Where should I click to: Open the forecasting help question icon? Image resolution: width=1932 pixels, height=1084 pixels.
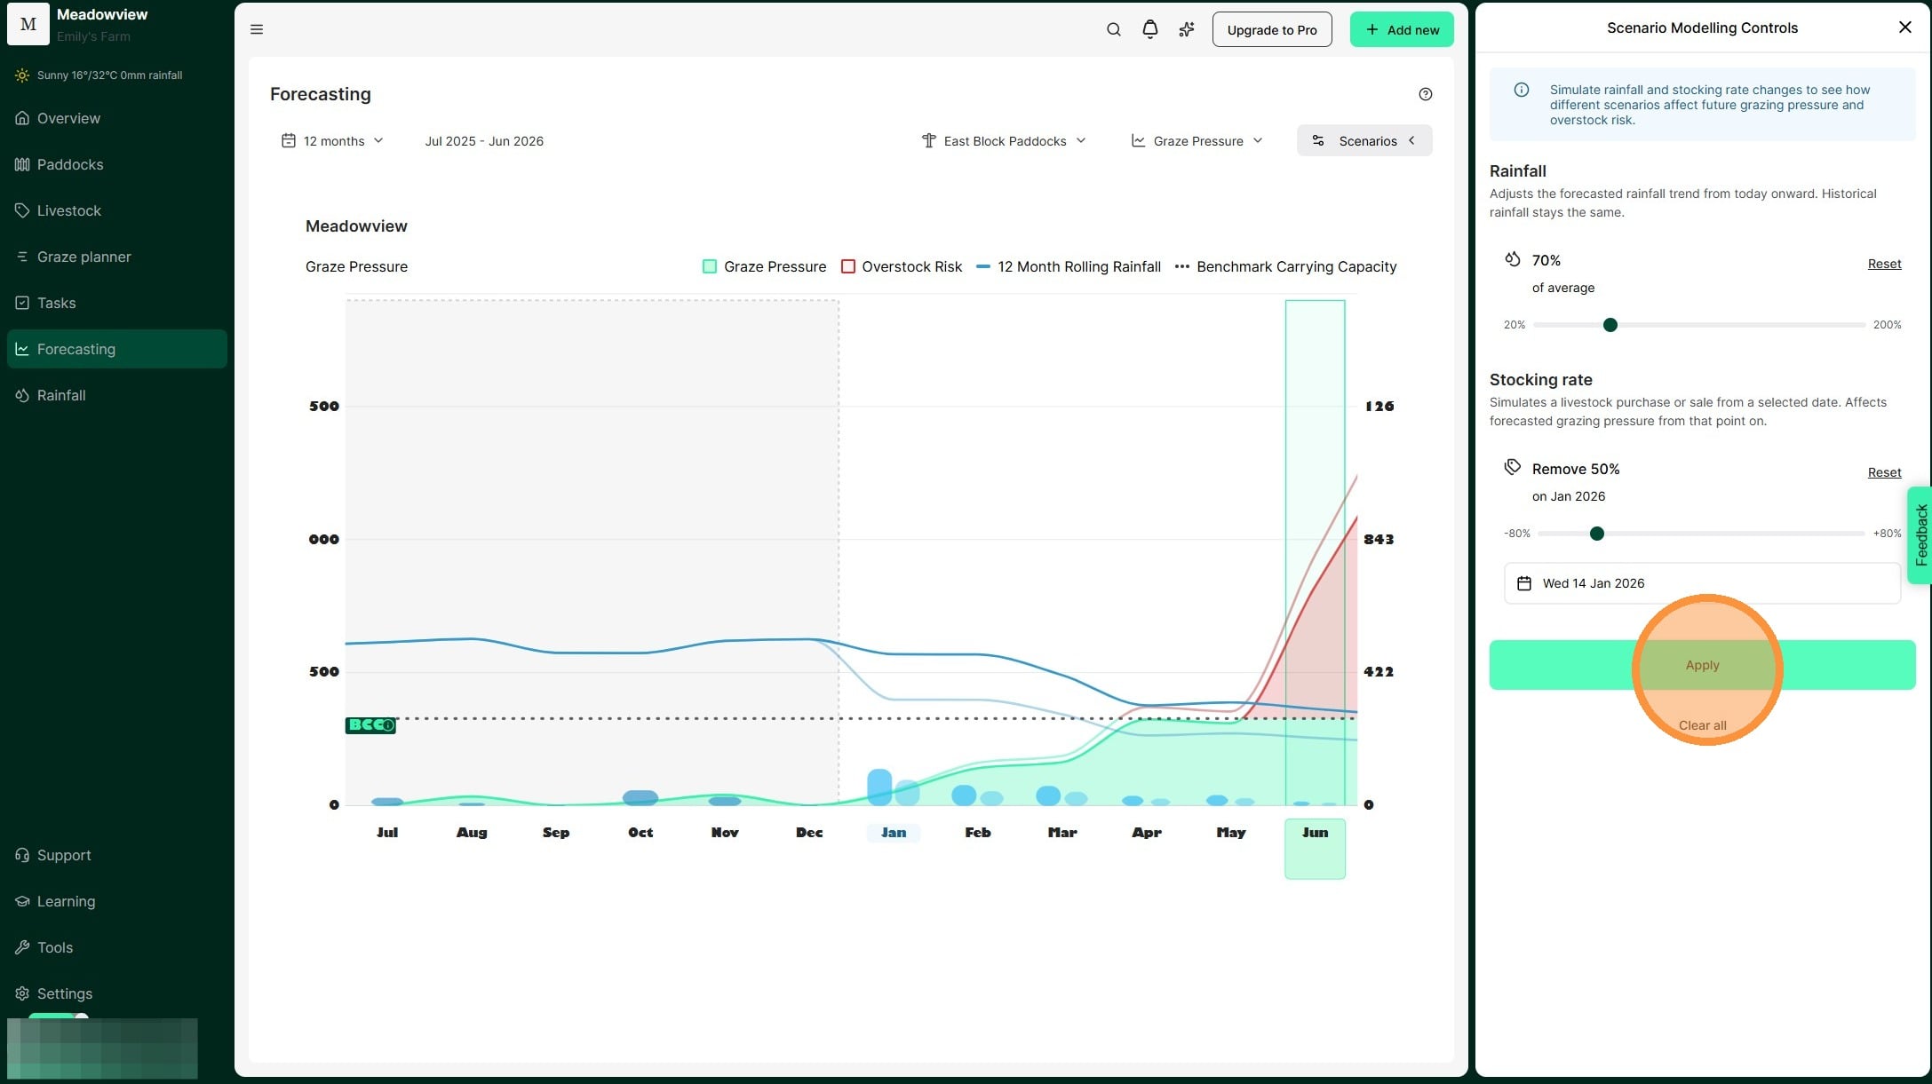click(1425, 94)
